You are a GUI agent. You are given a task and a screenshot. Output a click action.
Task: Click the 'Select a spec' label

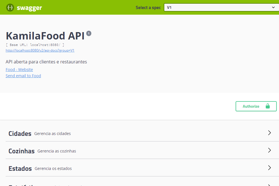click(x=148, y=8)
